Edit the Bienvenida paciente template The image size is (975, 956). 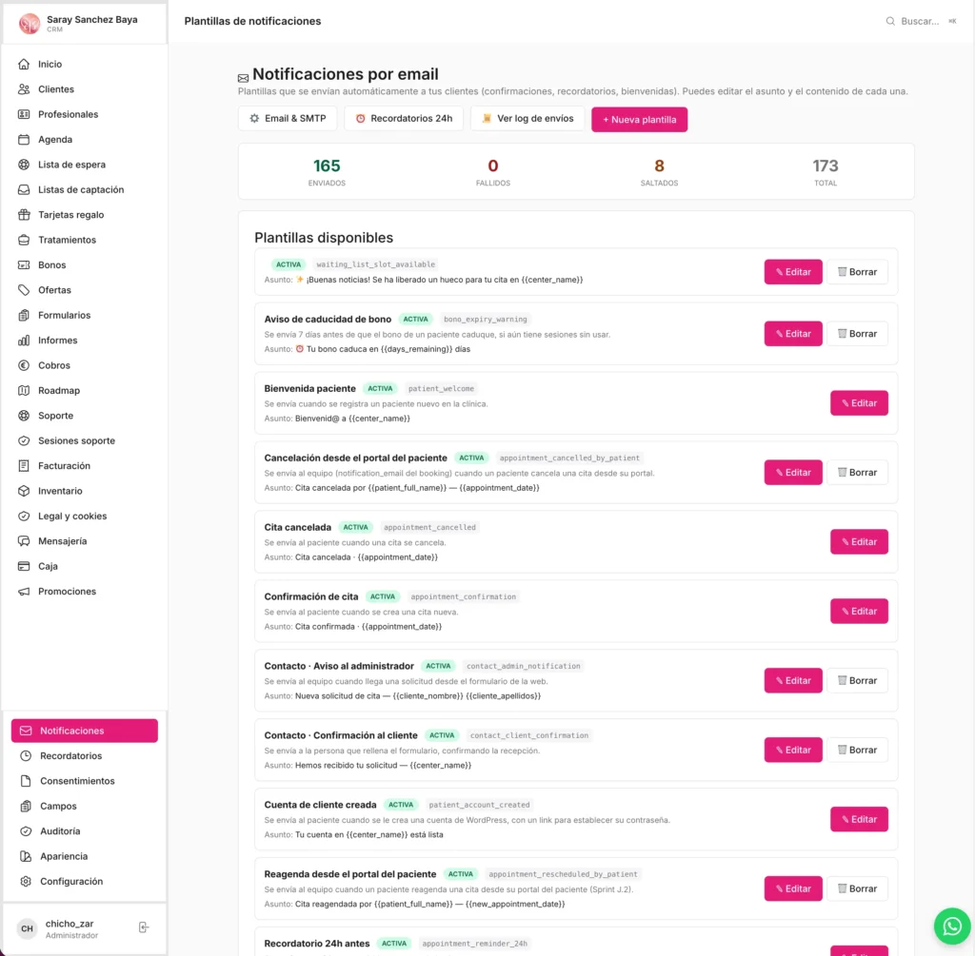click(x=859, y=403)
